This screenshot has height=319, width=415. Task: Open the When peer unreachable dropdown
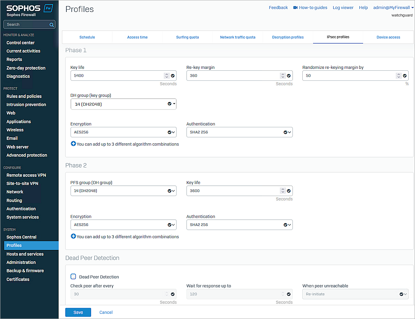(x=404, y=294)
